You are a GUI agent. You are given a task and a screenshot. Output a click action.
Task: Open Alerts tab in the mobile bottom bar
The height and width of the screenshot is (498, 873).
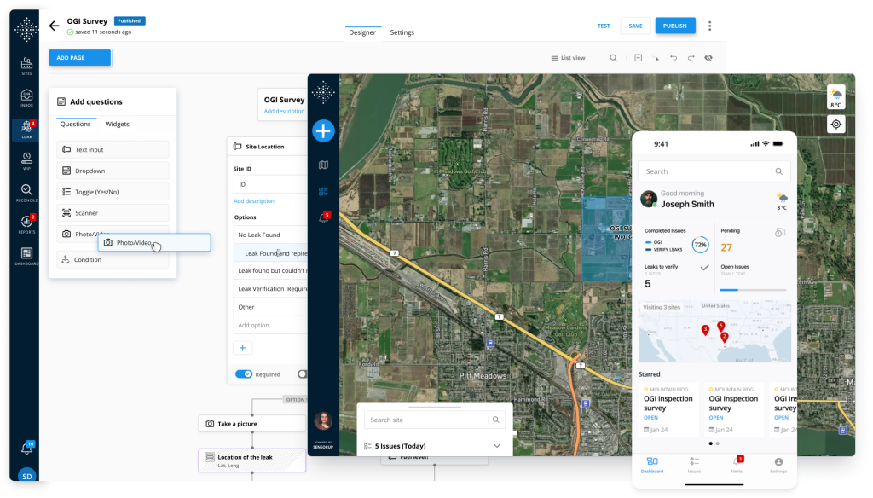(737, 465)
